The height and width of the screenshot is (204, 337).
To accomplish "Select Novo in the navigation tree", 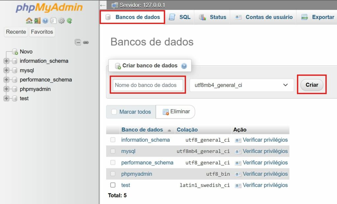I will pyautogui.click(x=26, y=52).
